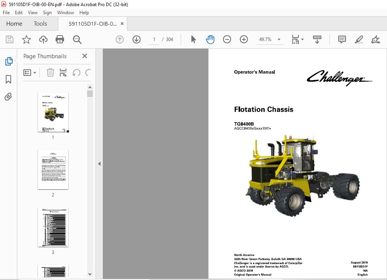This screenshot has width=387, height=280.
Task: Close the Page Thumbnails panel
Action: 85,56
